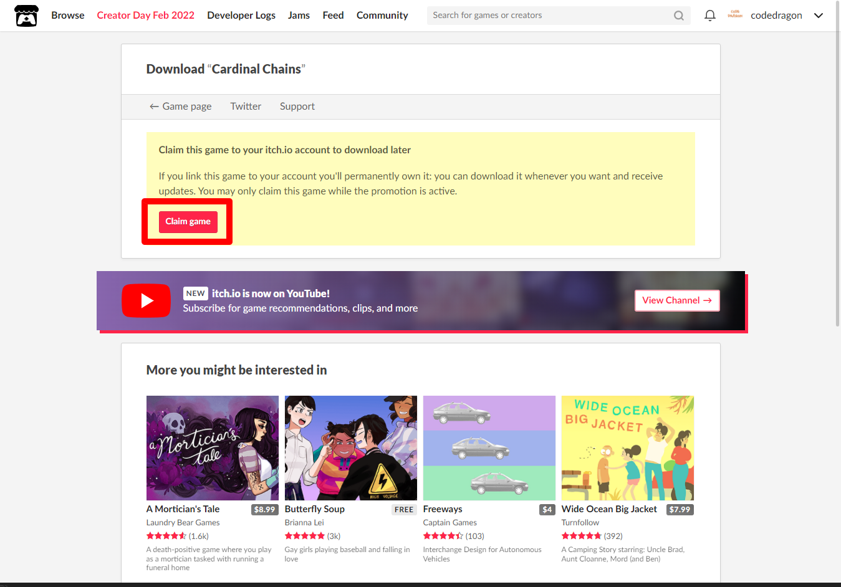
Task: Open the notifications bell
Action: 709,16
